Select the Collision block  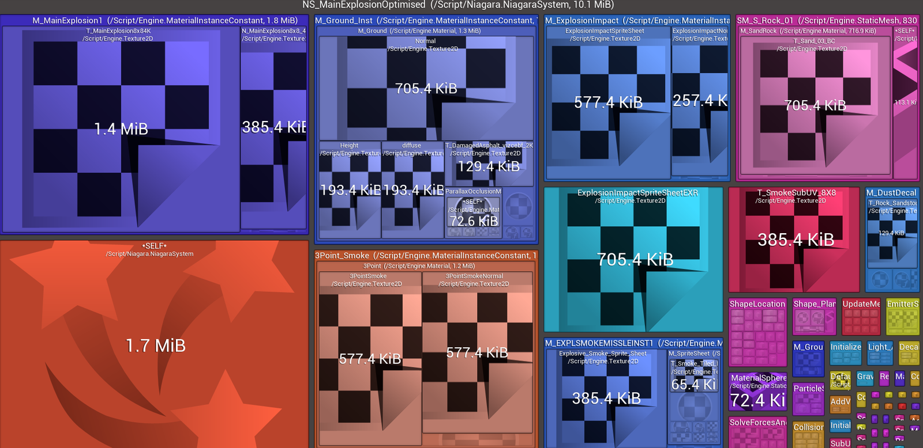pos(808,435)
